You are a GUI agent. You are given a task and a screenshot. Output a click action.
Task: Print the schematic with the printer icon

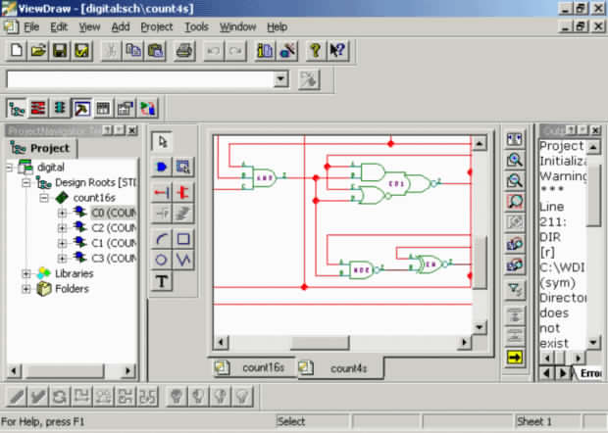(184, 51)
